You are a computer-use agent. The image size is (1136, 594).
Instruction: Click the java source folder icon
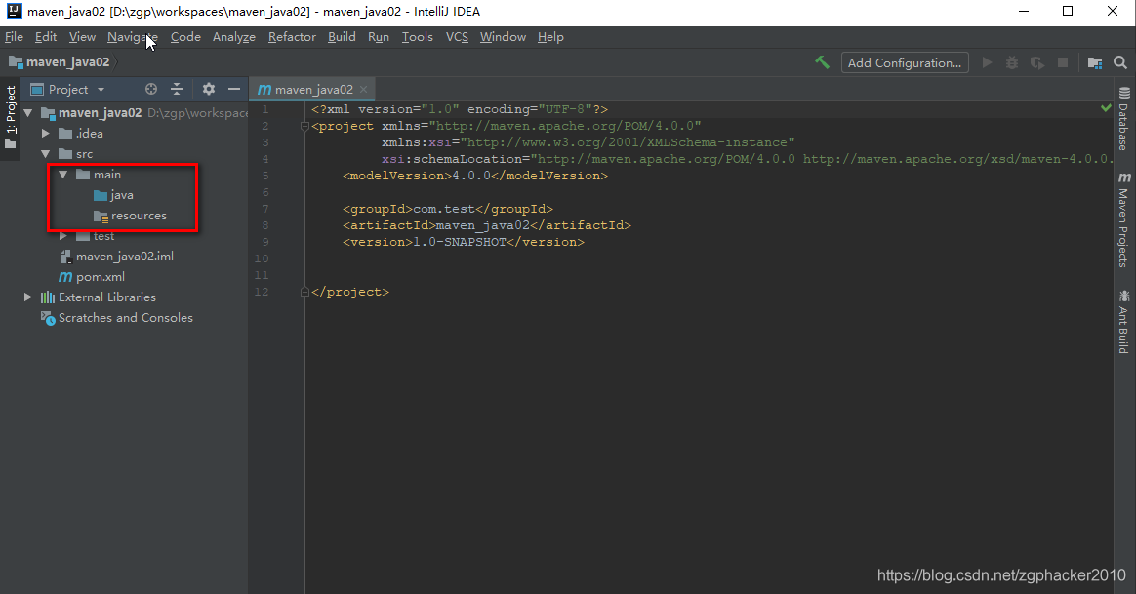click(x=101, y=195)
